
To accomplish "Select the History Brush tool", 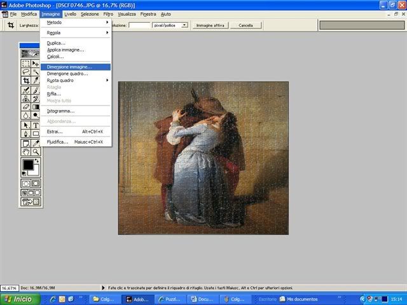I will pos(36,98).
